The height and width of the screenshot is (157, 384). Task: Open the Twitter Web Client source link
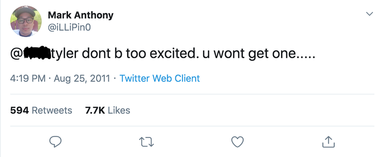[x=159, y=78]
